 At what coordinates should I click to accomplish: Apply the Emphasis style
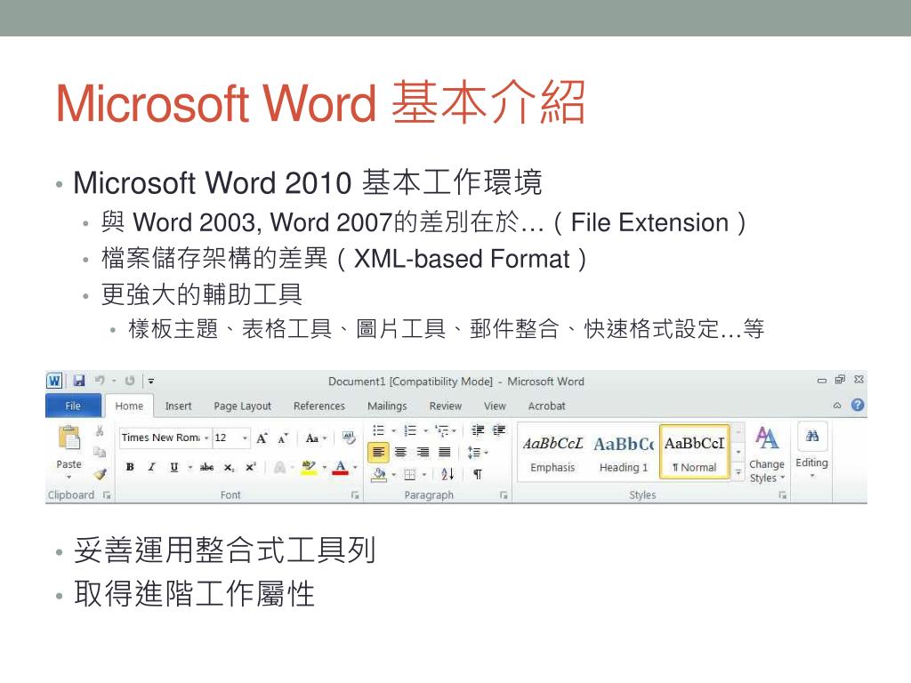552,454
